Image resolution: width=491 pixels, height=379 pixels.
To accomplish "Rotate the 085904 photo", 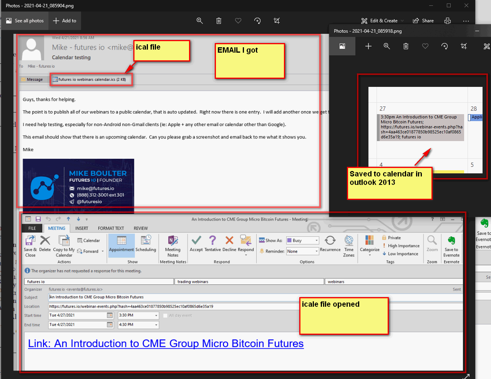I will [257, 21].
